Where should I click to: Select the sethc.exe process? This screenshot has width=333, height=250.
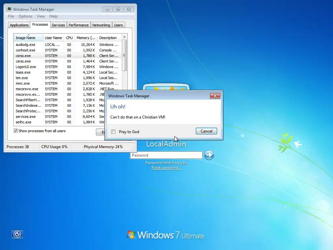[60, 122]
